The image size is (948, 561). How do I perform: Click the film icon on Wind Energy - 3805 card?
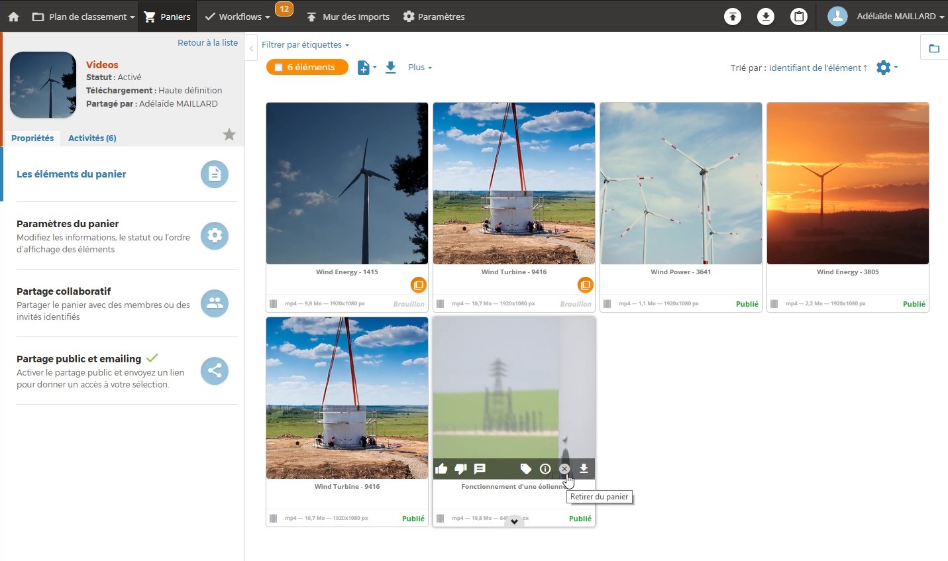coord(774,304)
